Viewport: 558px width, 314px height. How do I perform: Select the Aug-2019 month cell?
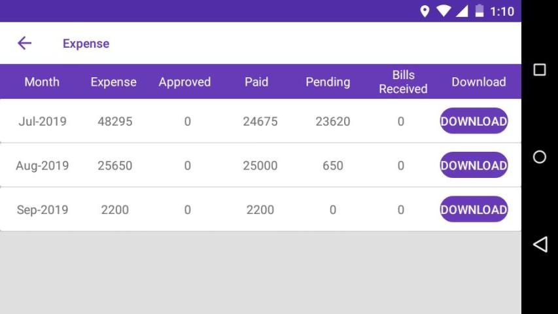(43, 166)
